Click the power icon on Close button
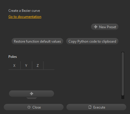This screenshot has width=130, height=114. [x=29, y=107]
